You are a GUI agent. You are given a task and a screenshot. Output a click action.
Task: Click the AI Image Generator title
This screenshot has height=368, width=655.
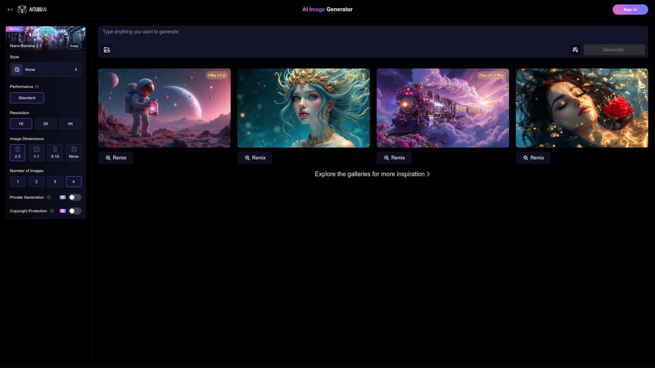(x=327, y=10)
